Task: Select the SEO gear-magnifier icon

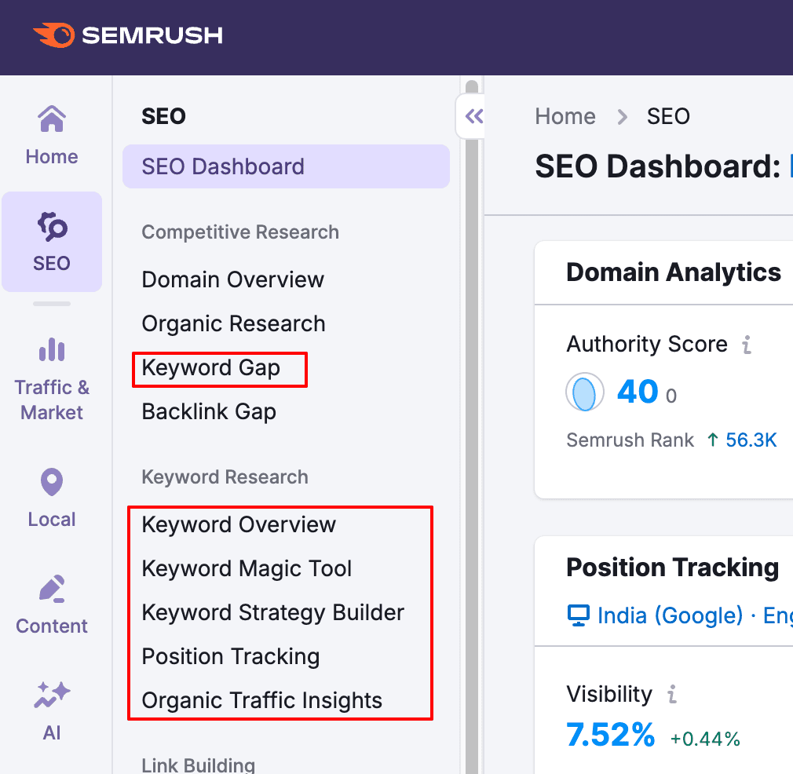Action: click(x=52, y=226)
